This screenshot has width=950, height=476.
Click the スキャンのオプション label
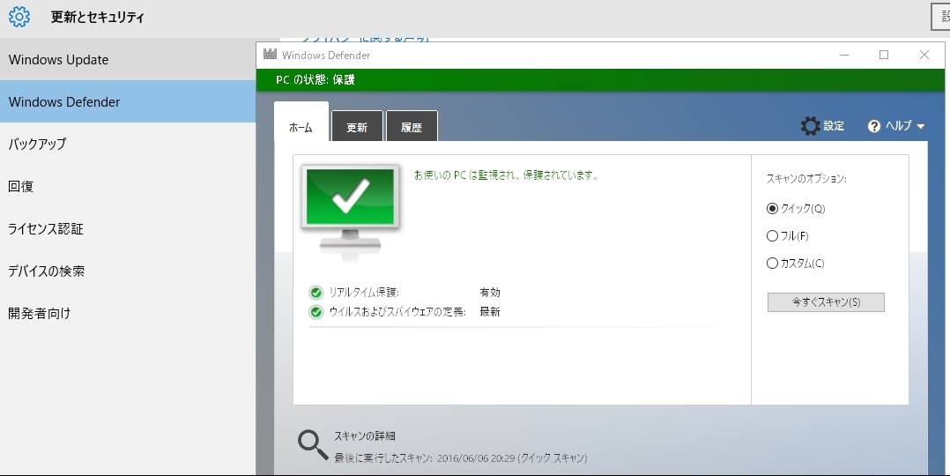pos(806,179)
